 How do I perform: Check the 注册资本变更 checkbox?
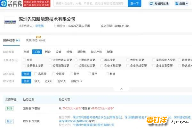tap(24, 66)
